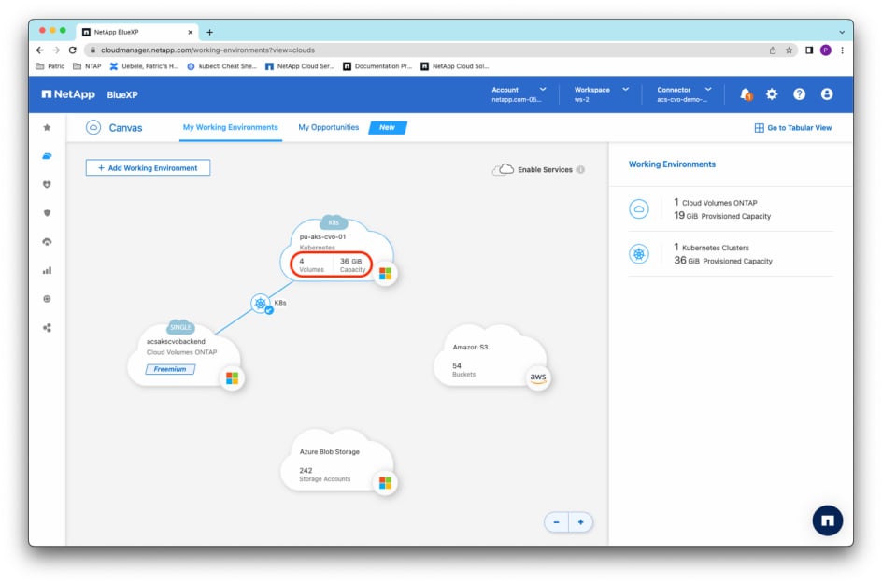Click the 36 GiB Provisioned Capacity text
Image resolution: width=882 pixels, height=584 pixels.
tap(723, 261)
